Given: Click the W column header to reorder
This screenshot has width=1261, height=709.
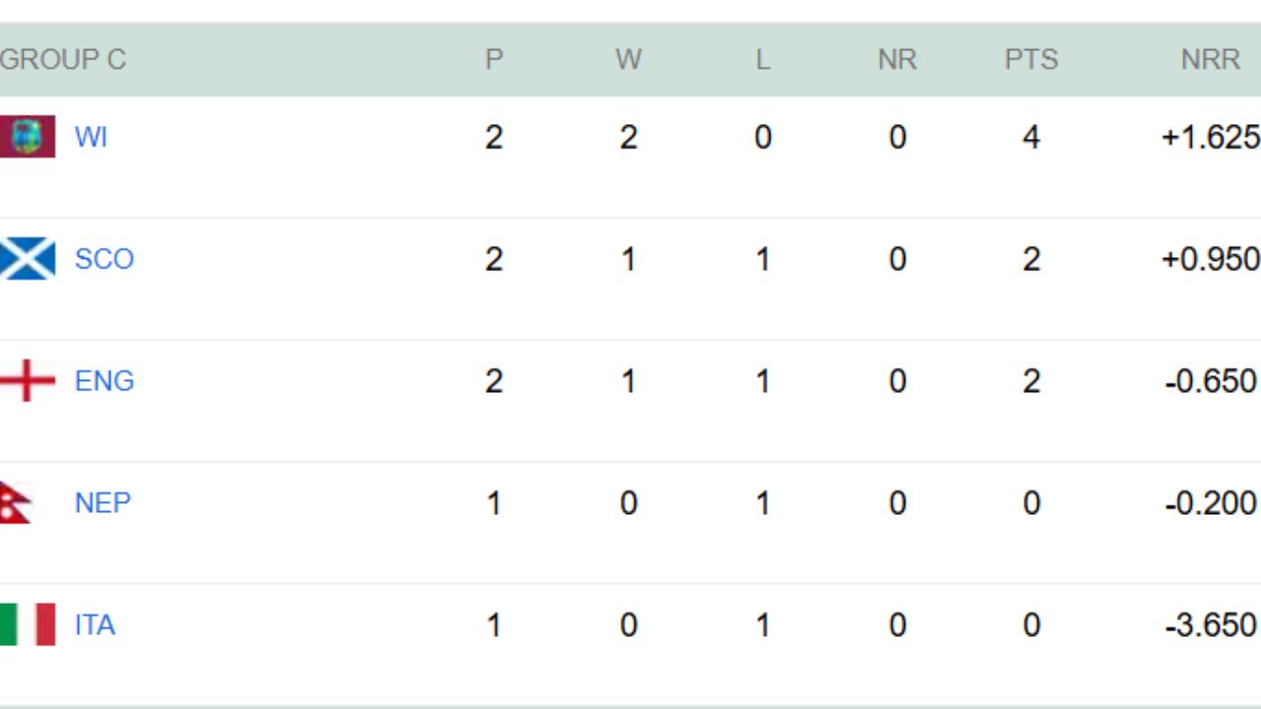Looking at the screenshot, I should click(x=628, y=59).
